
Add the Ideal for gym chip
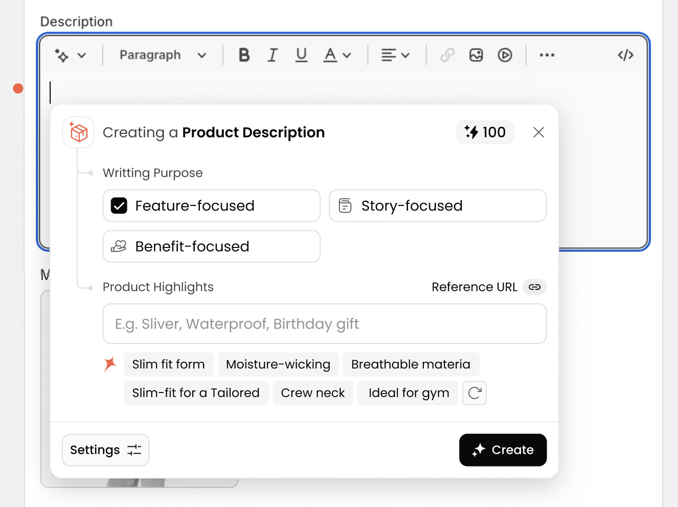click(x=409, y=393)
